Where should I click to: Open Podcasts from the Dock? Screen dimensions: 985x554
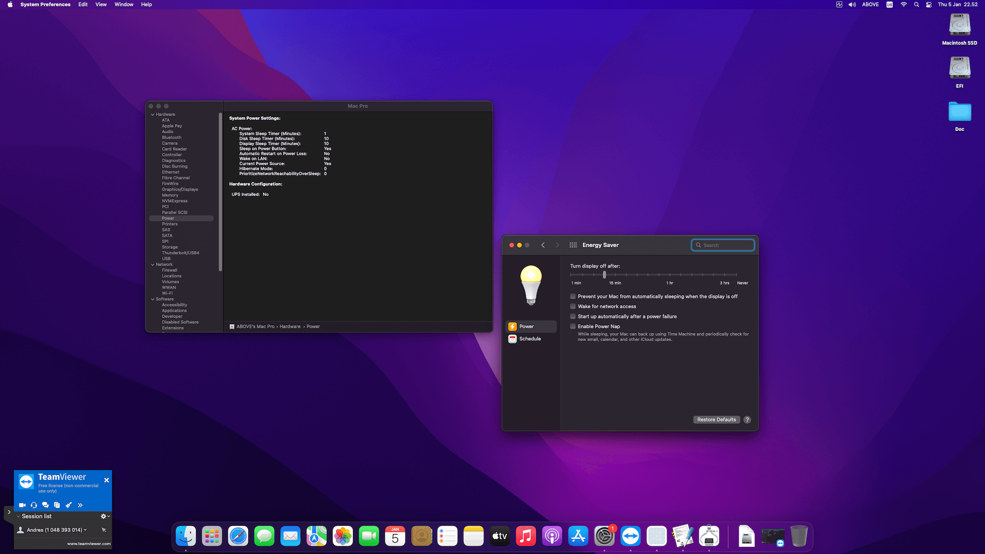click(552, 537)
